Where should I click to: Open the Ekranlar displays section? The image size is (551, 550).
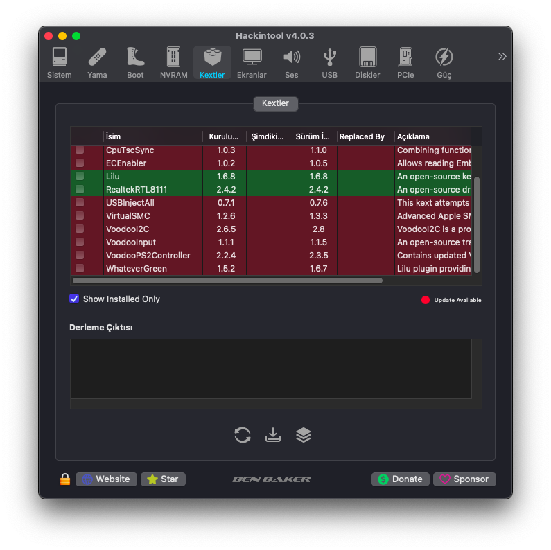coord(252,62)
